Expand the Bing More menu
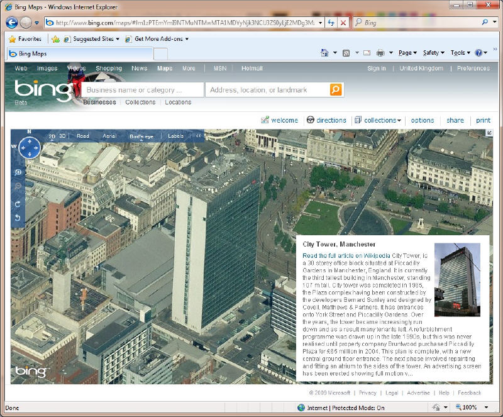503x417 pixels. point(189,69)
